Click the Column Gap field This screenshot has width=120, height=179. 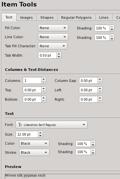pos(88,81)
